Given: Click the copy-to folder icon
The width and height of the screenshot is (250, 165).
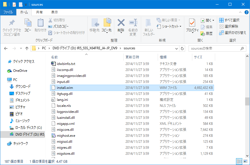Looking at the screenshot, I should [x=107, y=23].
